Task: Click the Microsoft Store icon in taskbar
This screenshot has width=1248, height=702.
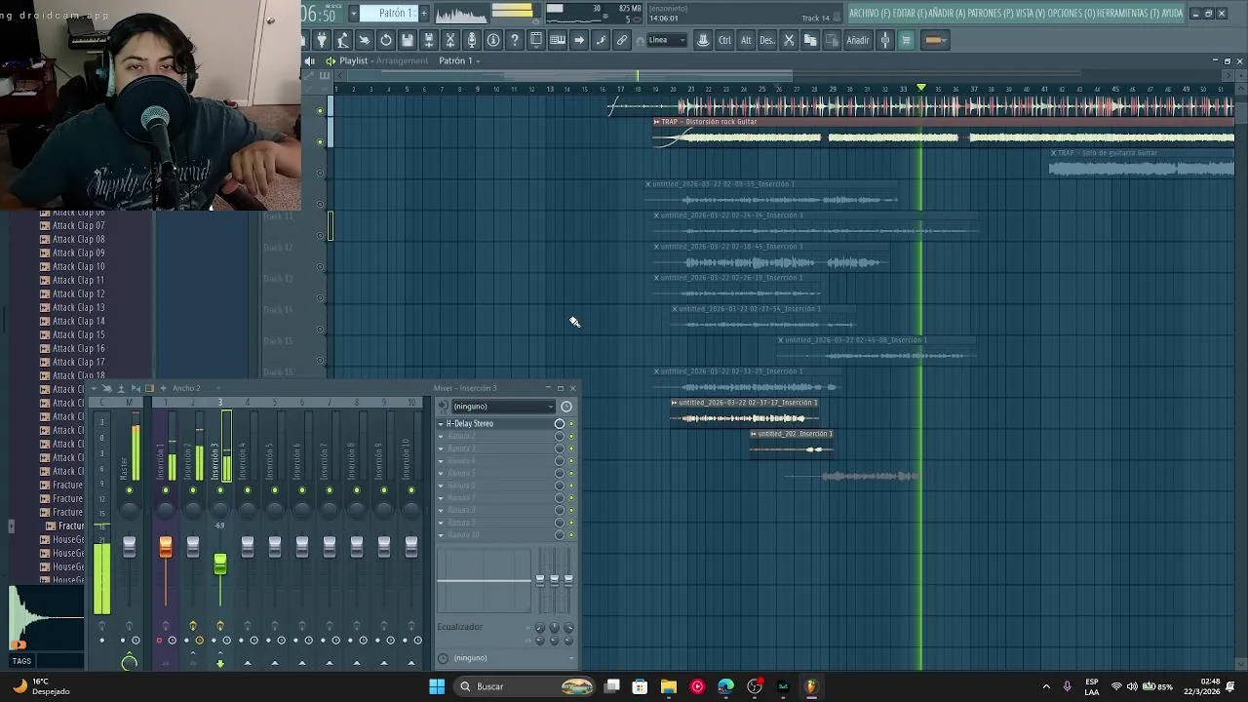Action: (x=640, y=686)
